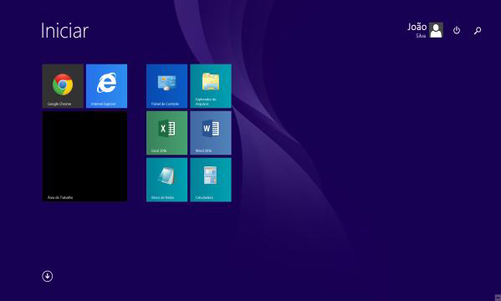Viewport: 501px width, 301px height.
Task: Open the Google Chrome tile
Action: click(x=63, y=86)
